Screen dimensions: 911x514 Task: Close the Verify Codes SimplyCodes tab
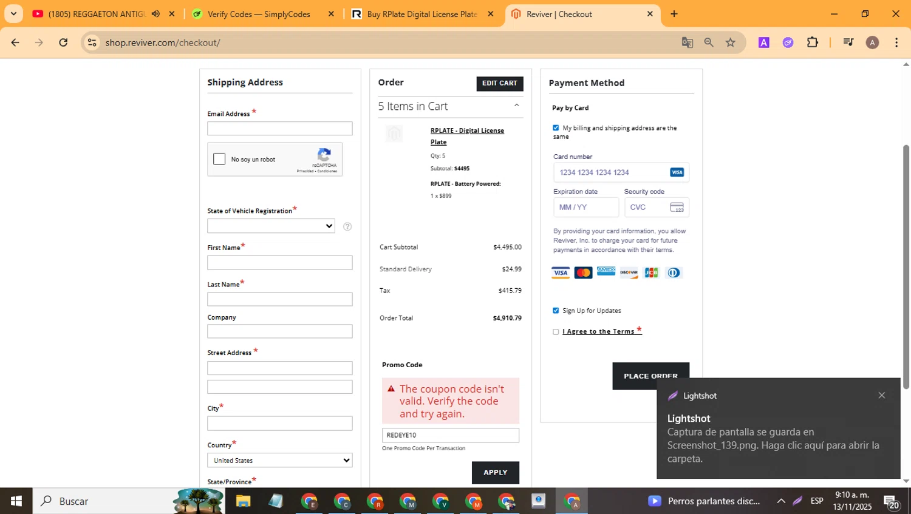tap(331, 14)
